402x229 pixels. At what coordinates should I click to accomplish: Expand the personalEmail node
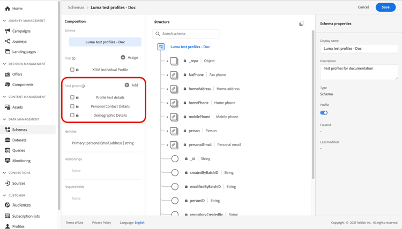pyautogui.click(x=167, y=145)
